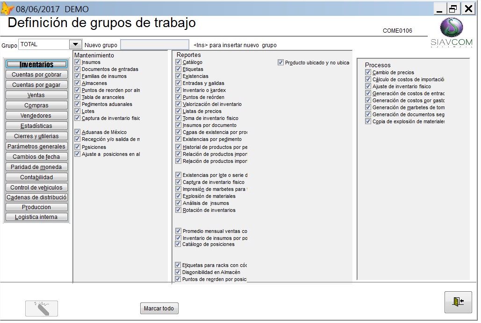
Task: Toggle the Existencias report checkbox
Action: click(178, 76)
